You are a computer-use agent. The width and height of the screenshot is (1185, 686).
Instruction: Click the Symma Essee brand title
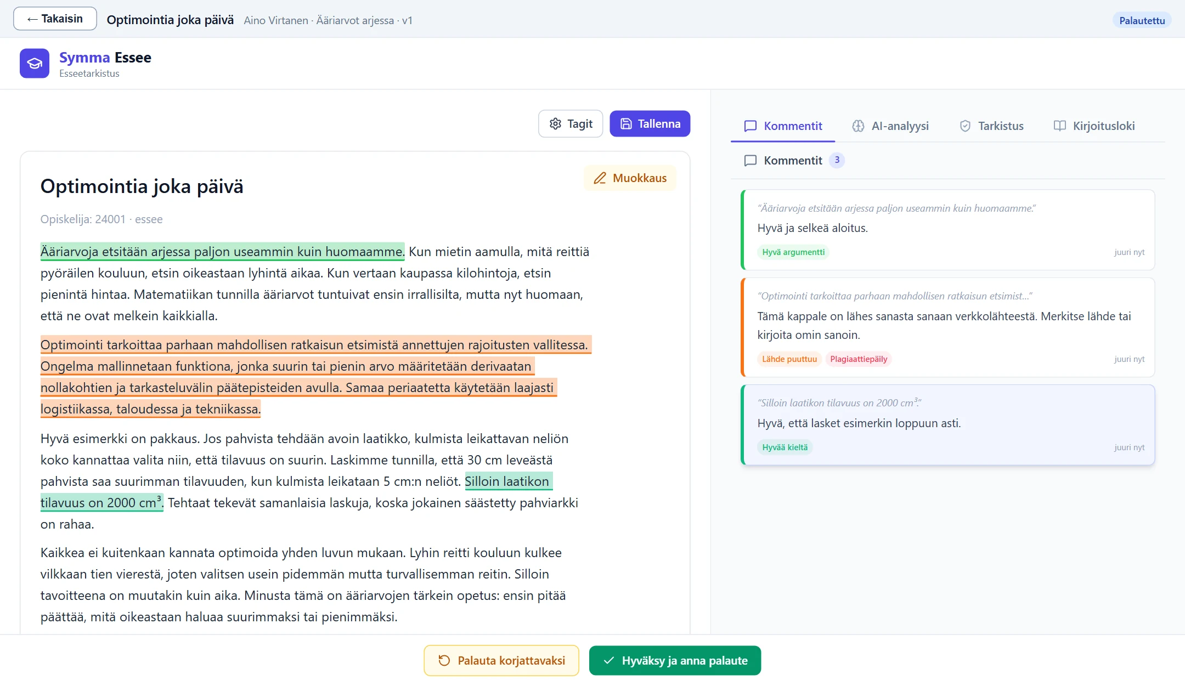pos(105,58)
